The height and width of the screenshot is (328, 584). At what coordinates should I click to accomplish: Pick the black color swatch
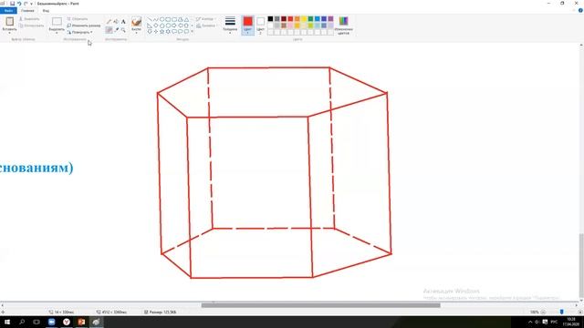tap(270, 19)
